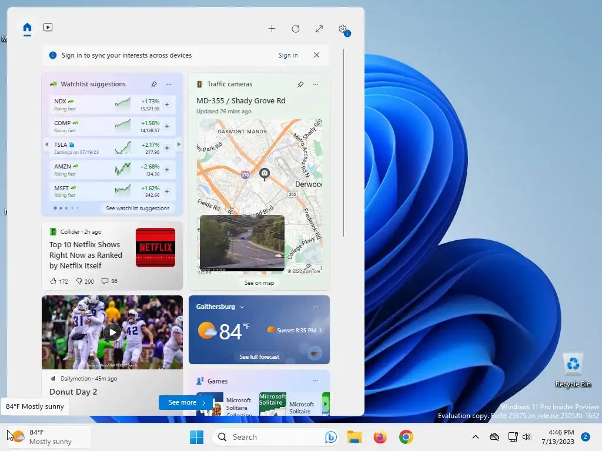Open MD-355 / Shady Grove Rd title

[240, 100]
